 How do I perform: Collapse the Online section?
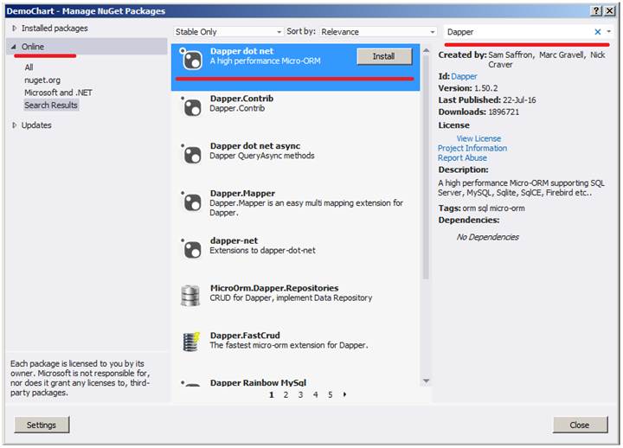(x=14, y=47)
